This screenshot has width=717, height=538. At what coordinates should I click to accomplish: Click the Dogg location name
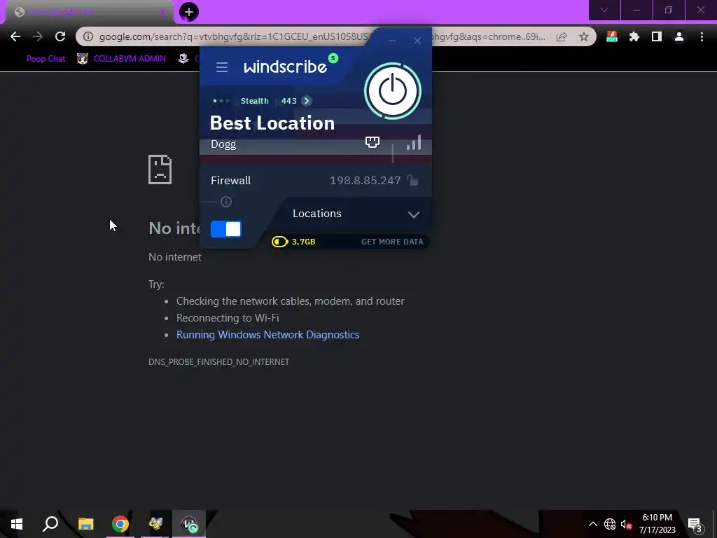click(223, 144)
